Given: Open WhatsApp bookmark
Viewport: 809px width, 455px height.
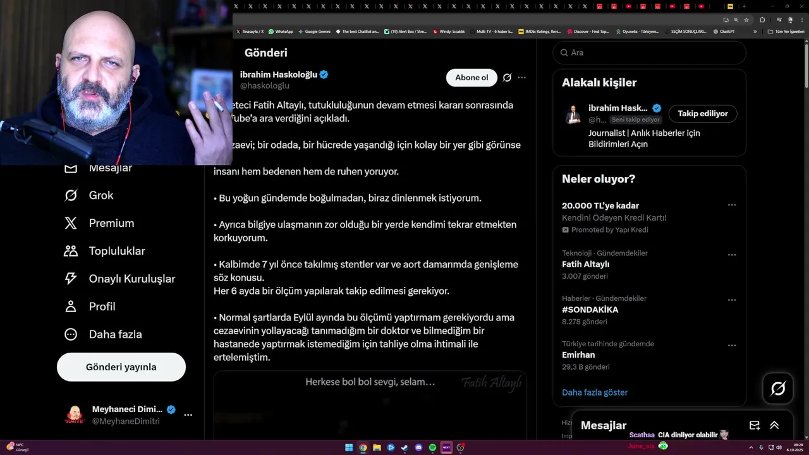Looking at the screenshot, I should point(281,31).
